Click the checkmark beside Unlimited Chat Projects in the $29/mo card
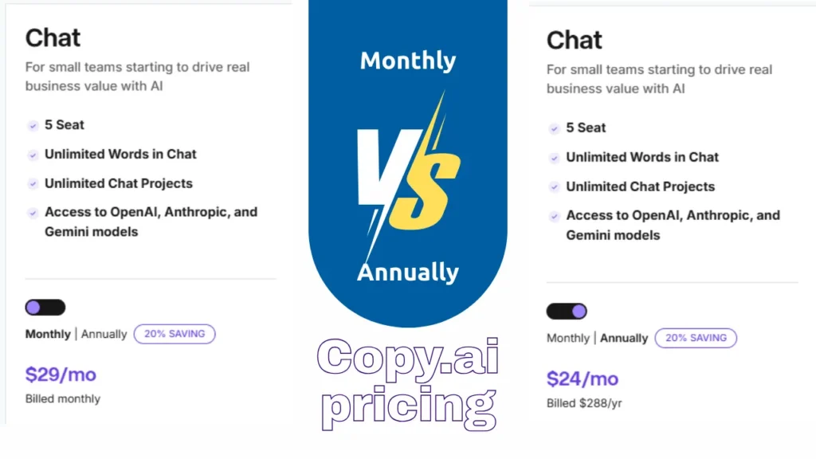The image size is (816, 459). [x=33, y=184]
